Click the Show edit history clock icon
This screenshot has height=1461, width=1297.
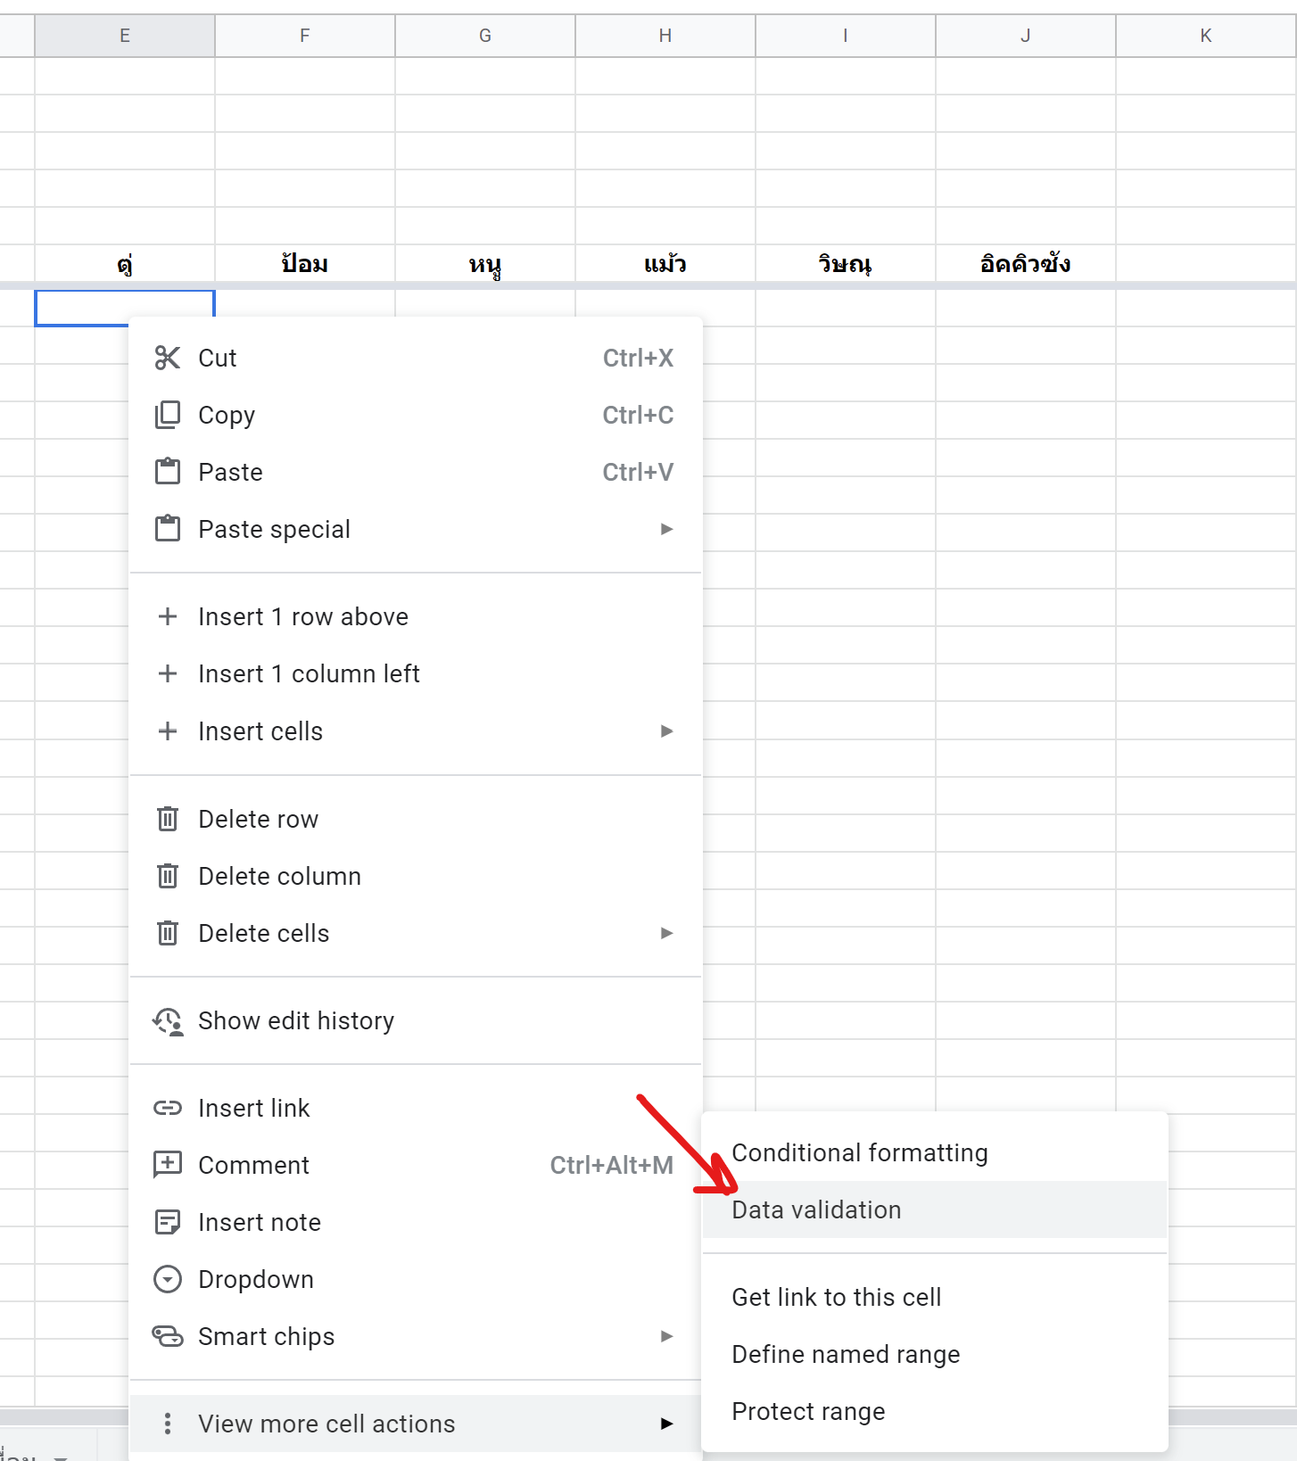[168, 1020]
